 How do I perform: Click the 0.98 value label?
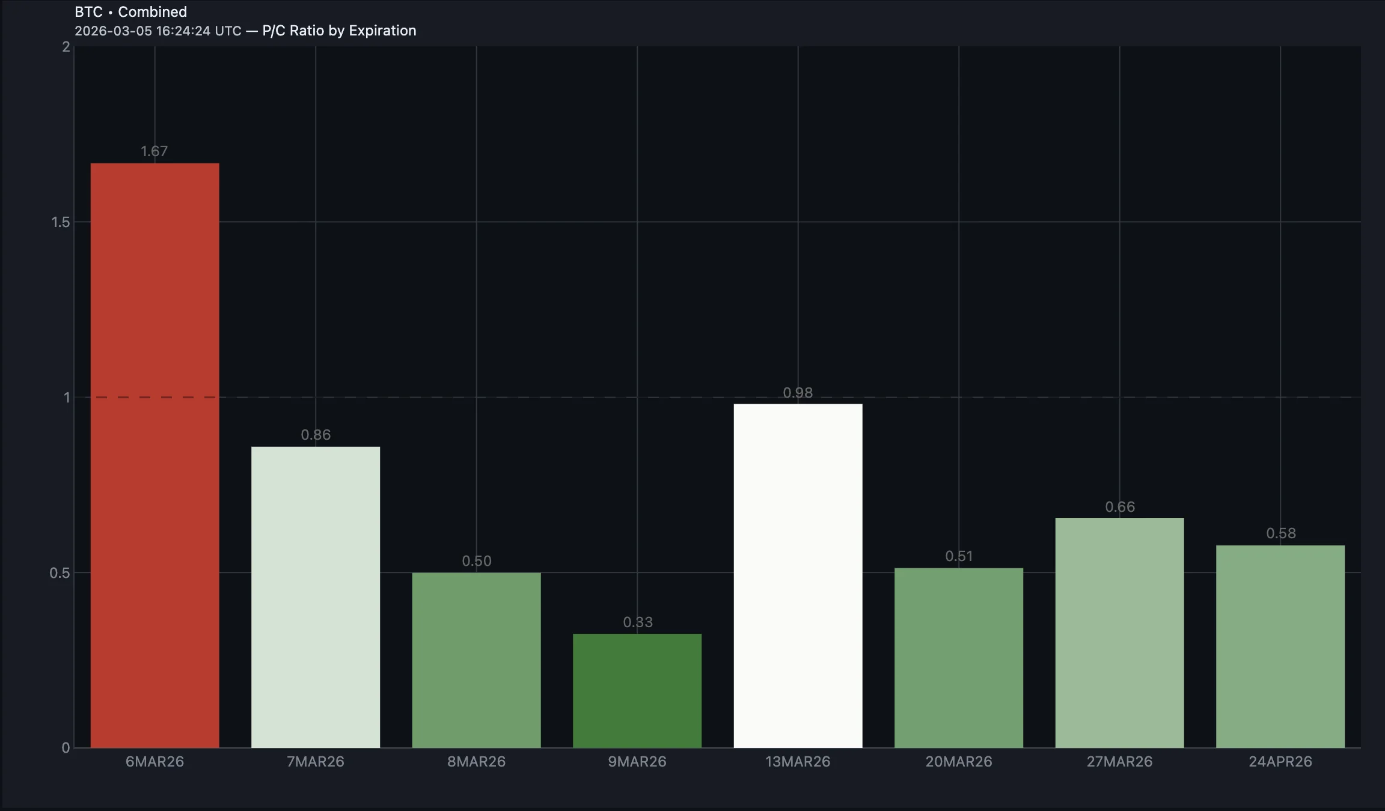pyautogui.click(x=798, y=393)
